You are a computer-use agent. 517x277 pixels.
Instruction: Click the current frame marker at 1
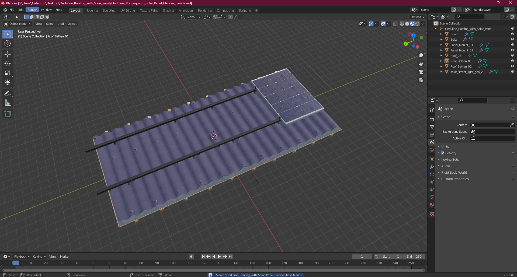(16, 263)
